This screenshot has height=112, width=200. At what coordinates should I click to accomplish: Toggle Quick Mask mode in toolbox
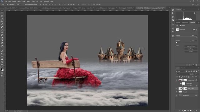pos(2,73)
